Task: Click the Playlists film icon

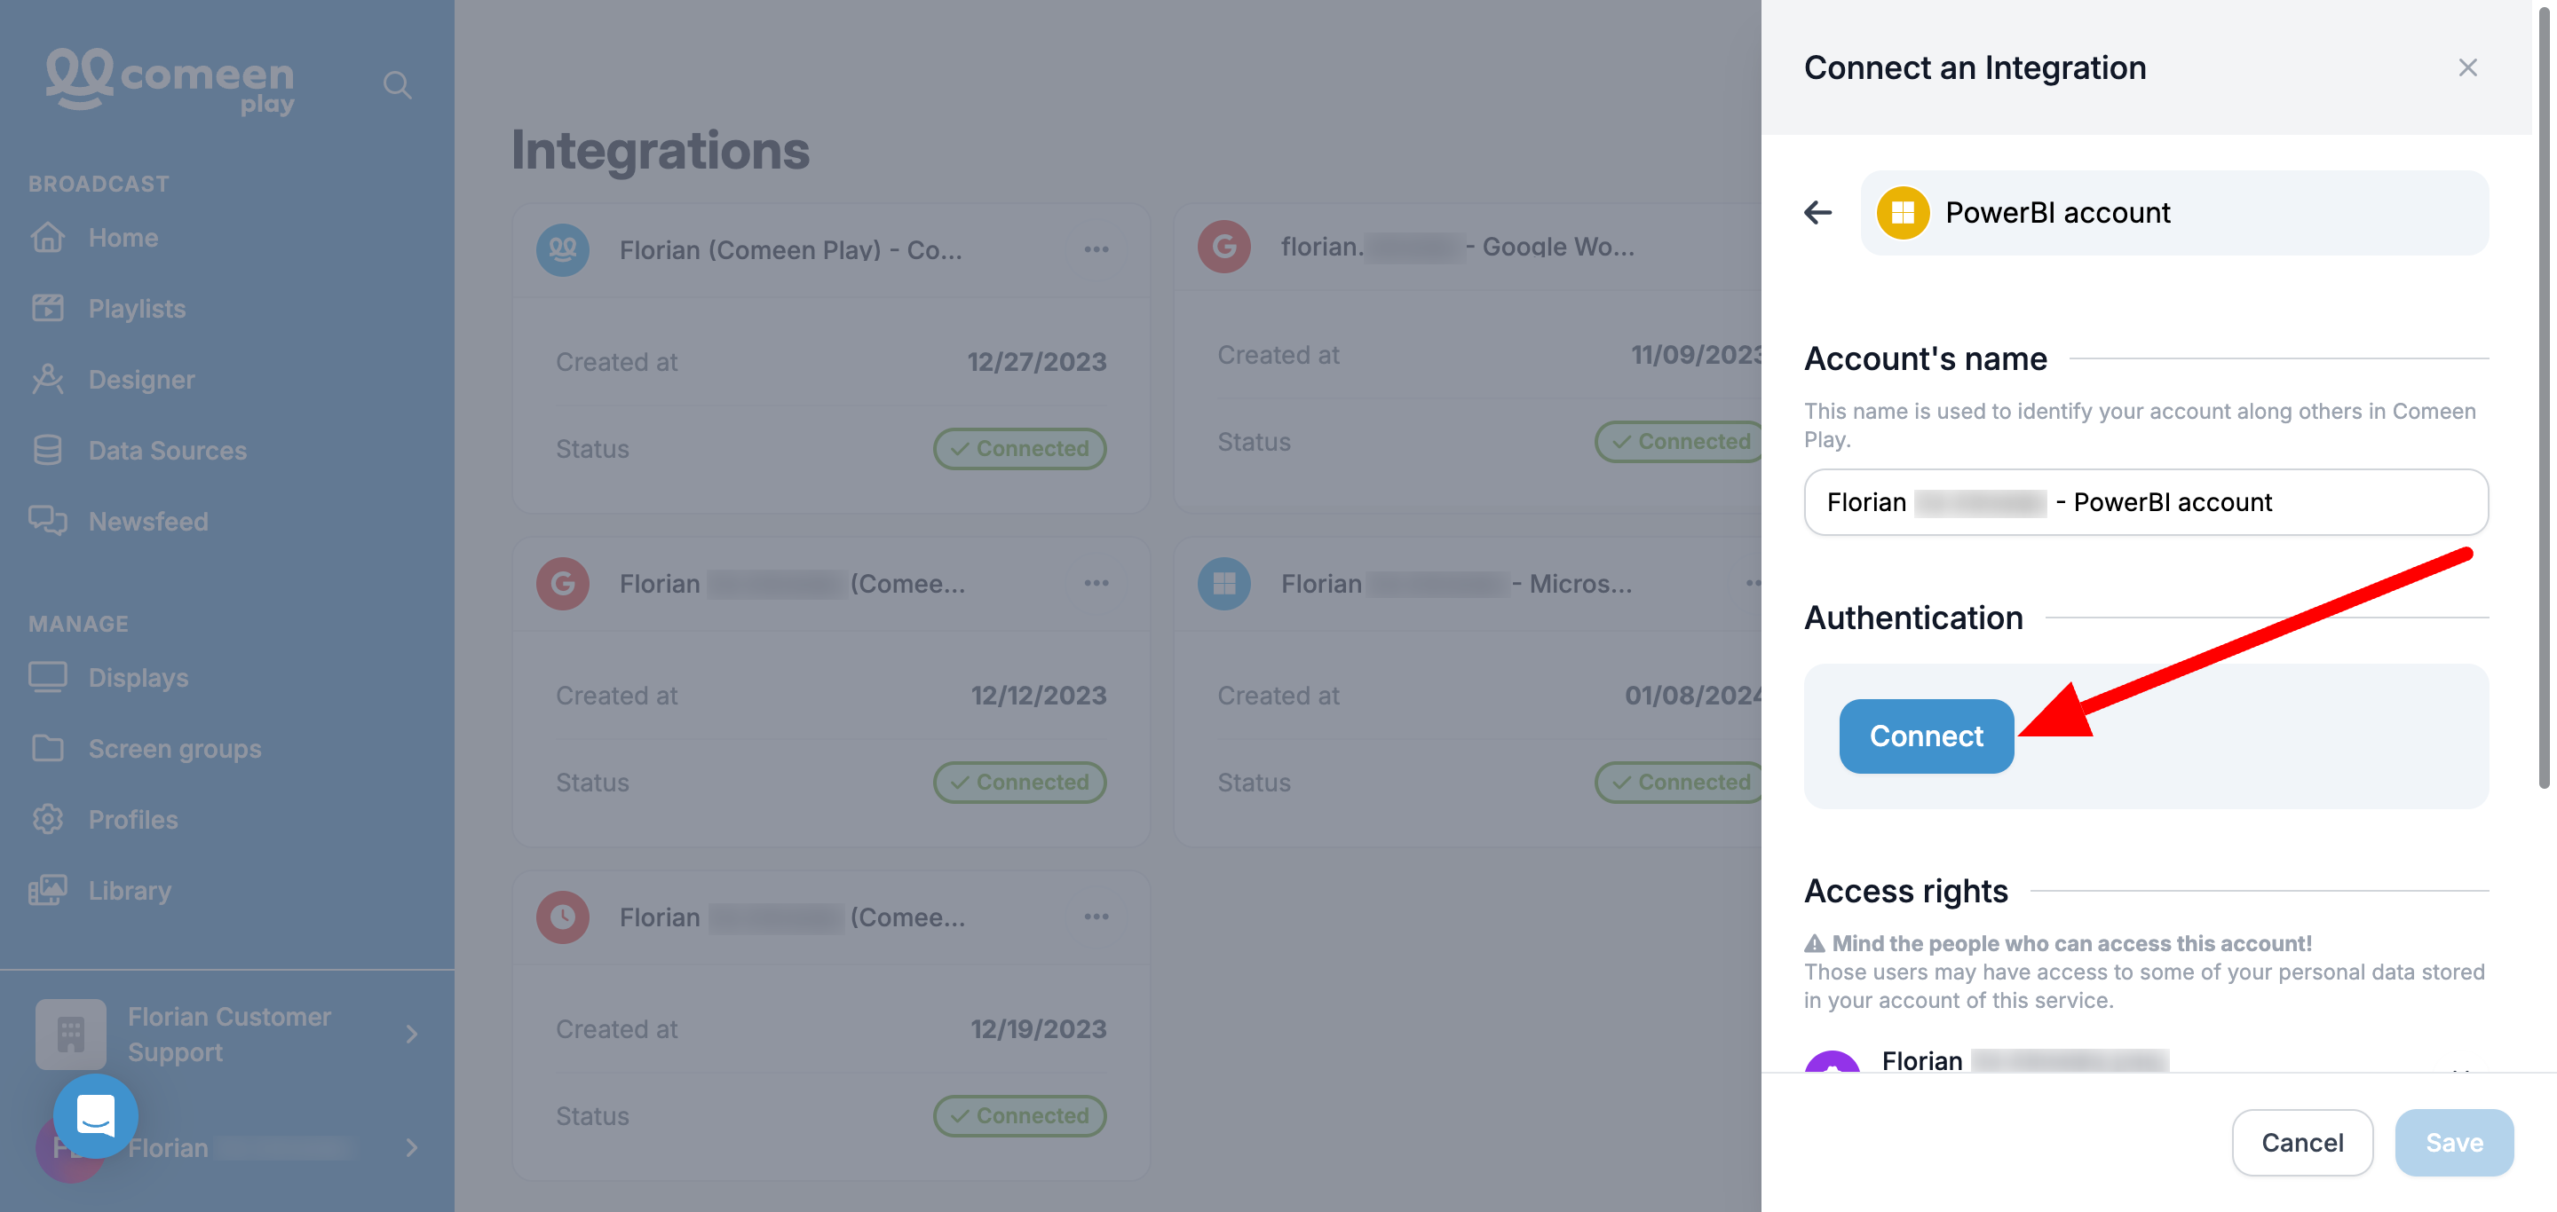Action: pos(48,309)
